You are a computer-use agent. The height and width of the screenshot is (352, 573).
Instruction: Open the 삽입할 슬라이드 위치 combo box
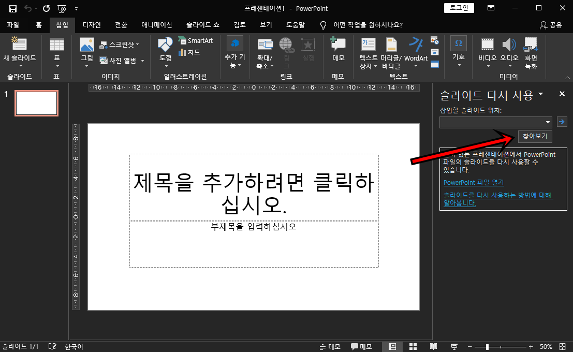pyautogui.click(x=495, y=122)
